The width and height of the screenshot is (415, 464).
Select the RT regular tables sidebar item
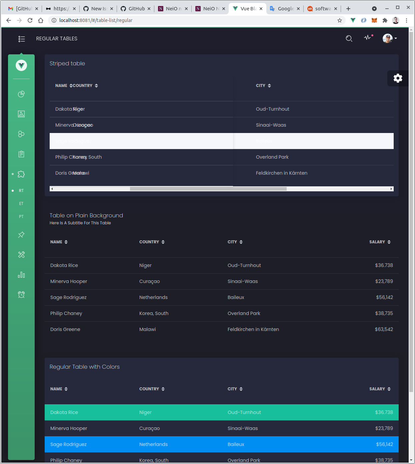tap(21, 191)
